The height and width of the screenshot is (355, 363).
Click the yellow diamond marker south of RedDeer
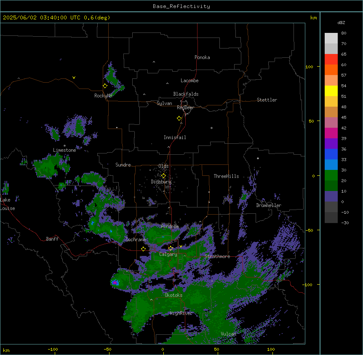(179, 118)
